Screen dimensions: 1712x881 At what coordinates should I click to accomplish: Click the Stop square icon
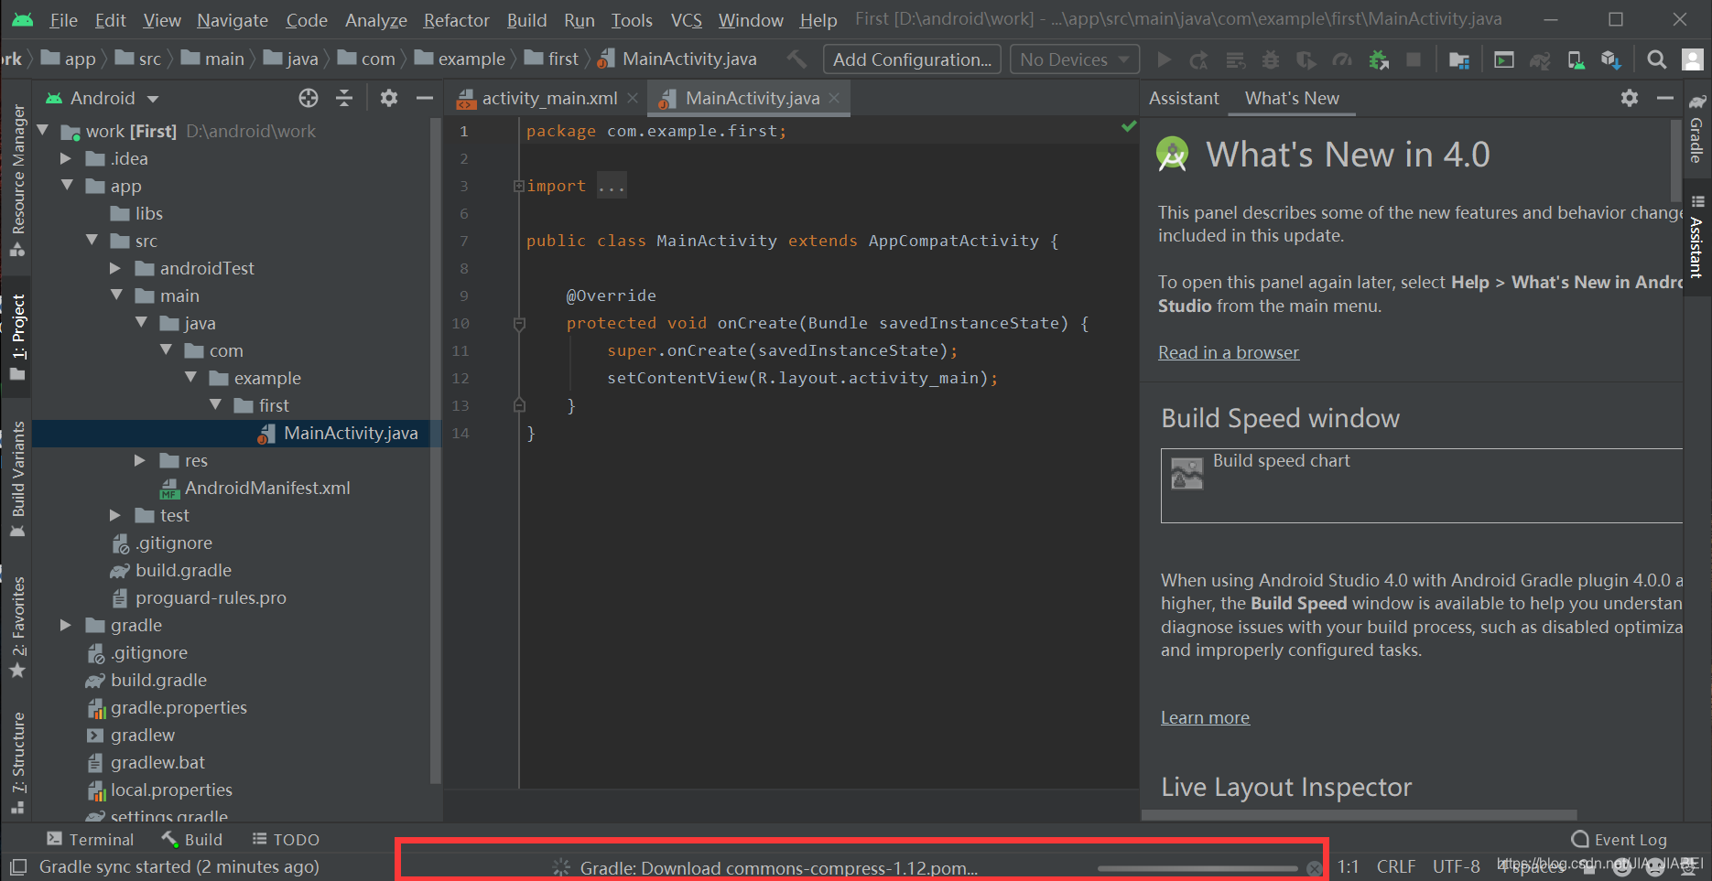(1414, 59)
